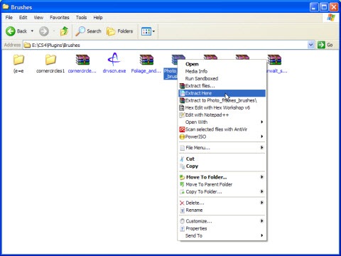Choose Media Info in context menu
Viewport: 341px width, 256px height.
click(222, 71)
